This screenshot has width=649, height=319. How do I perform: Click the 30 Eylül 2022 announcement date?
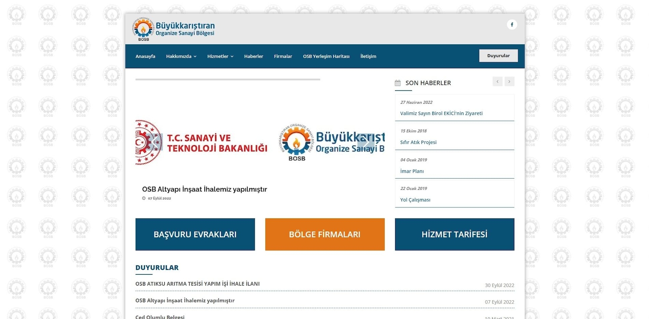click(x=500, y=286)
